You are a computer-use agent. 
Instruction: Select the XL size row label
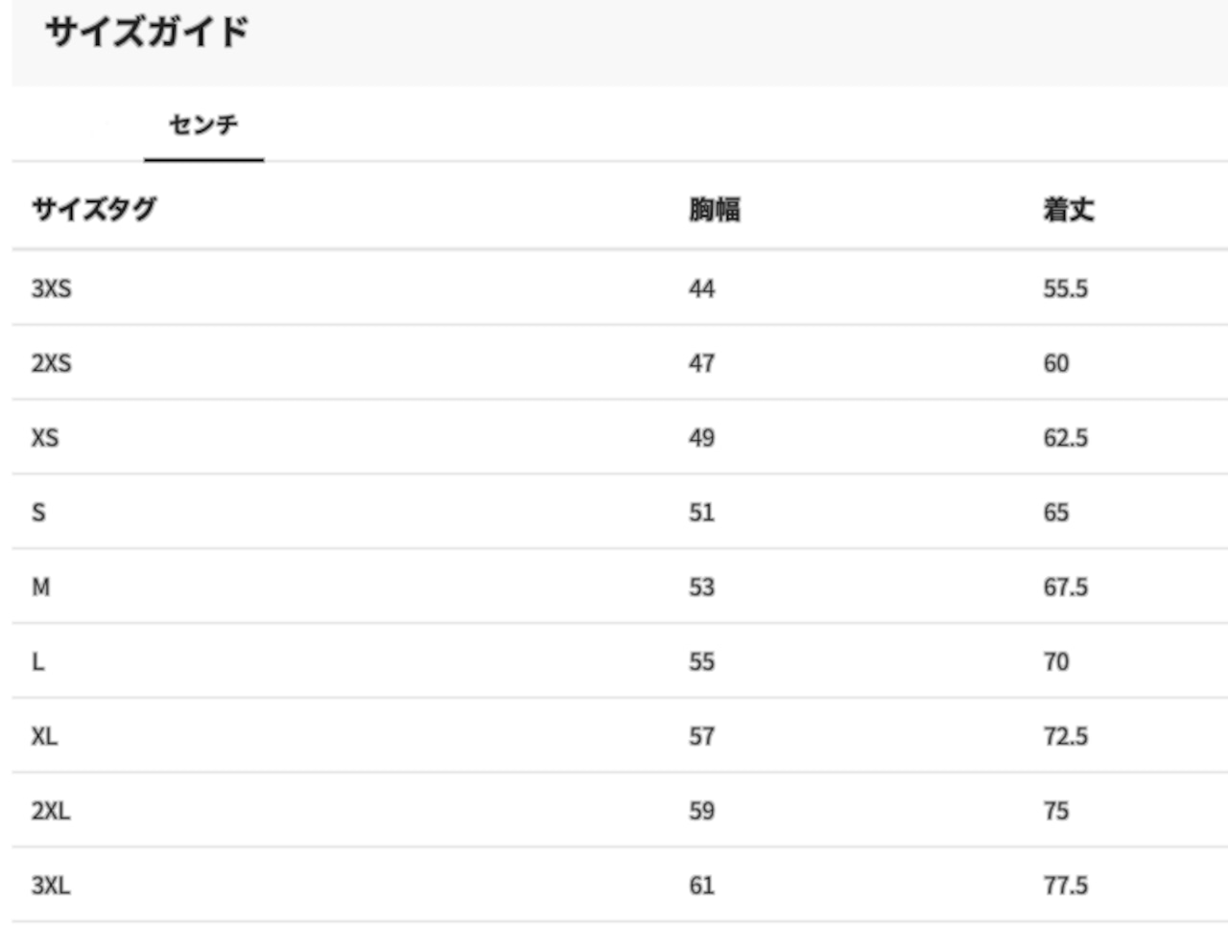click(44, 737)
